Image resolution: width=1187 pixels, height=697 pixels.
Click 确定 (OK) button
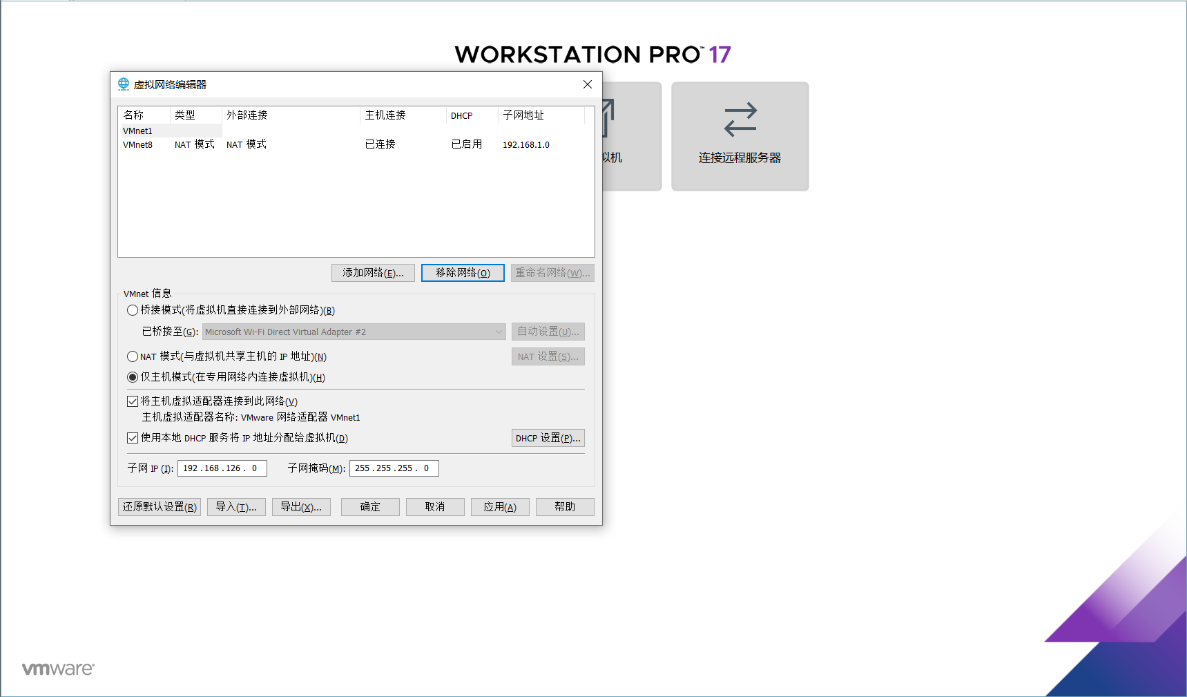tap(370, 507)
